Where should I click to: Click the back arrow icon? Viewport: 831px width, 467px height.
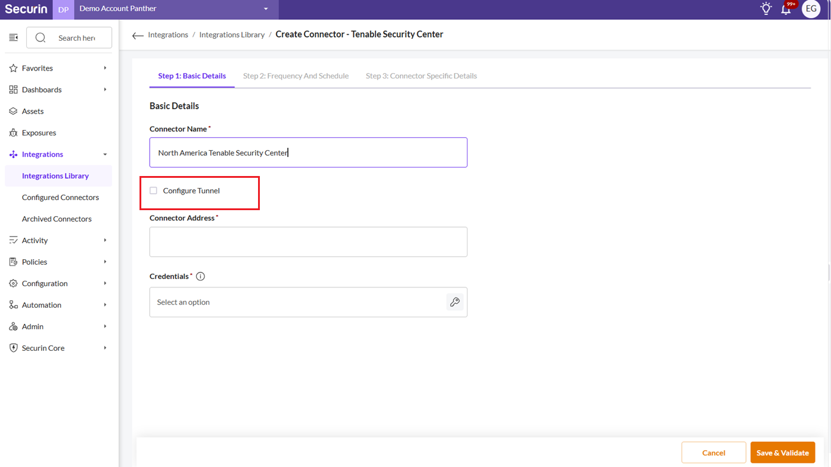point(138,35)
